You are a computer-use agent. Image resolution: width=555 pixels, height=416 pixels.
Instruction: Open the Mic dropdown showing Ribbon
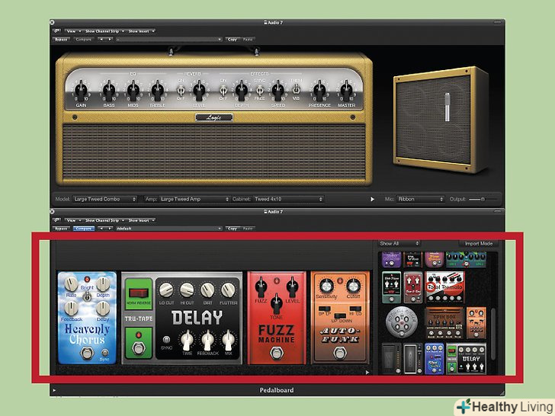[419, 199]
